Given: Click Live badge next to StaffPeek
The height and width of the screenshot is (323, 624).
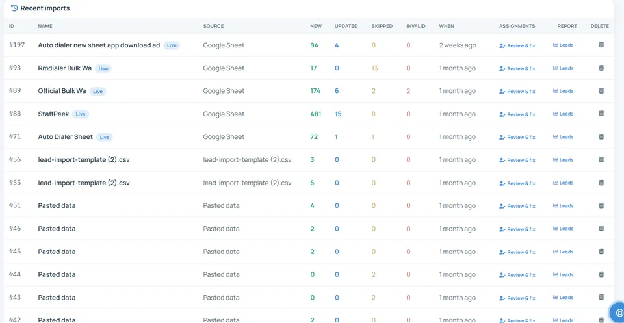Looking at the screenshot, I should point(81,114).
